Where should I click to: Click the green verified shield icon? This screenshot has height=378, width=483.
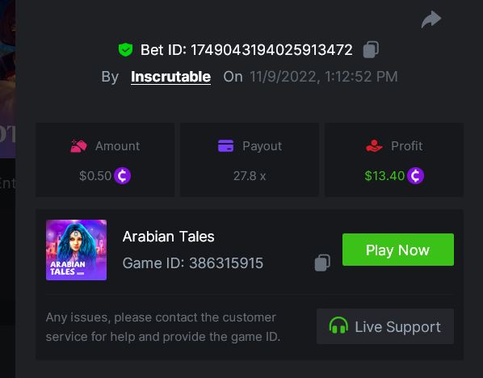point(125,49)
